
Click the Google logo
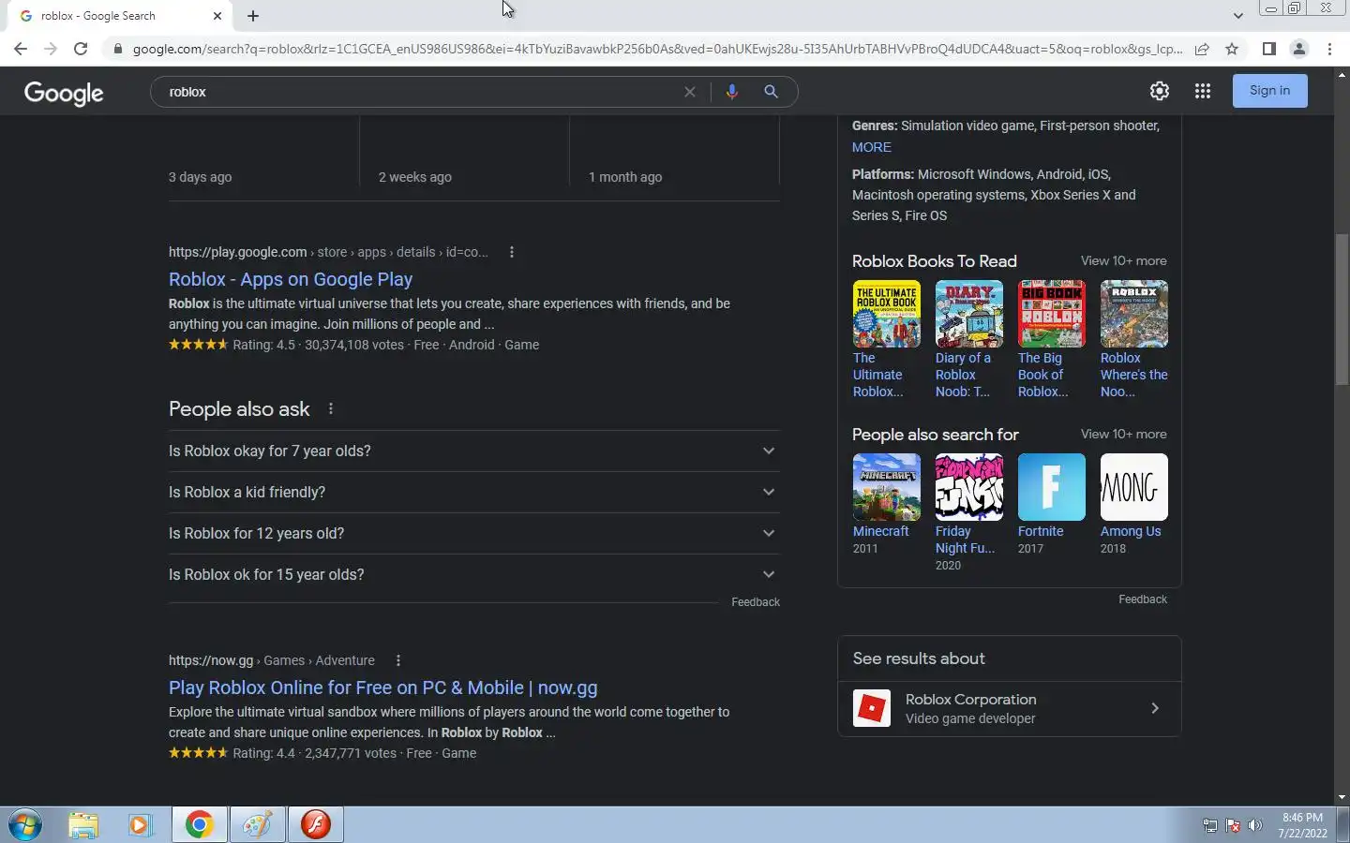64,92
